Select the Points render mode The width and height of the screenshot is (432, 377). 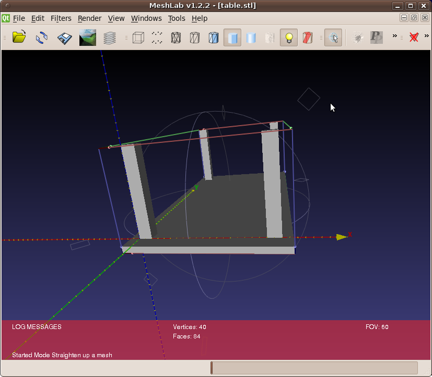pyautogui.click(x=157, y=38)
